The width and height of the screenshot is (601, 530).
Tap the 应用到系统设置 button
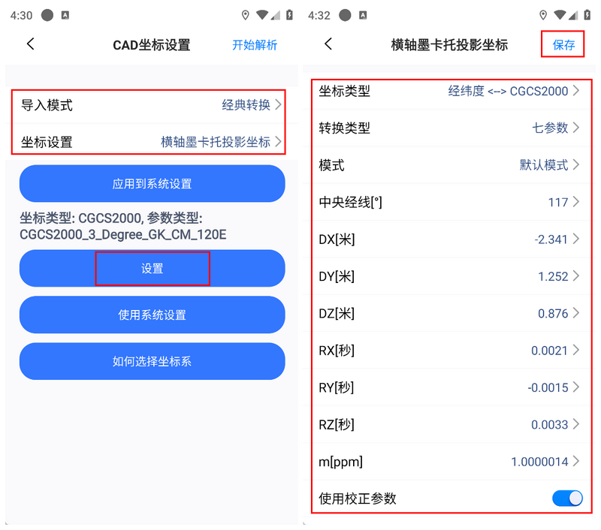coord(153,183)
